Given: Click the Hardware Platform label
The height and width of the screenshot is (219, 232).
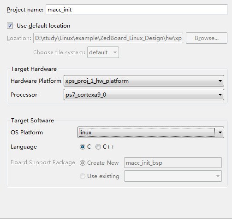Looking at the screenshot, I should coord(36,81).
